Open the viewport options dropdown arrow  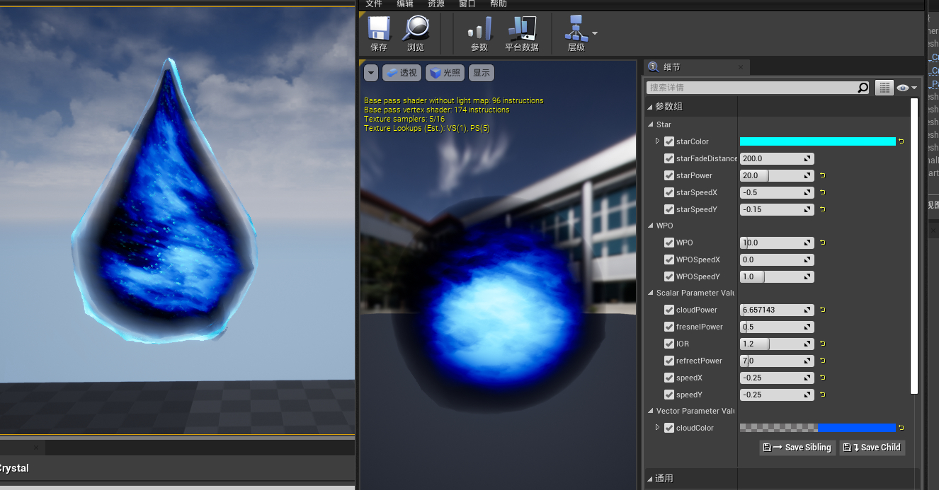pyautogui.click(x=371, y=73)
